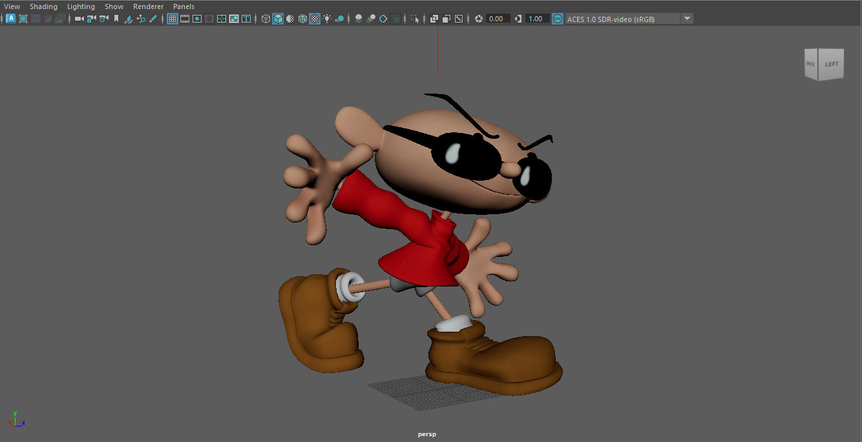
Task: Click the BACK face of view cube
Action: coord(812,64)
